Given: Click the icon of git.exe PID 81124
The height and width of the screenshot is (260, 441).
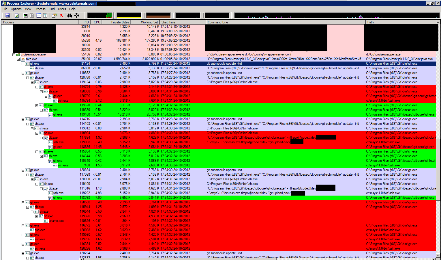Looking at the screenshot, I should [x=27, y=64].
